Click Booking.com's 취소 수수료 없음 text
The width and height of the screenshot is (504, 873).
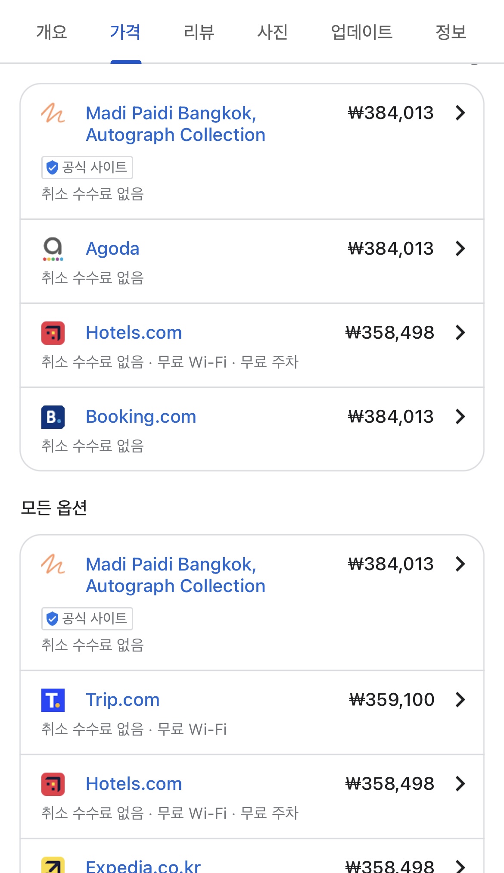[x=93, y=446]
